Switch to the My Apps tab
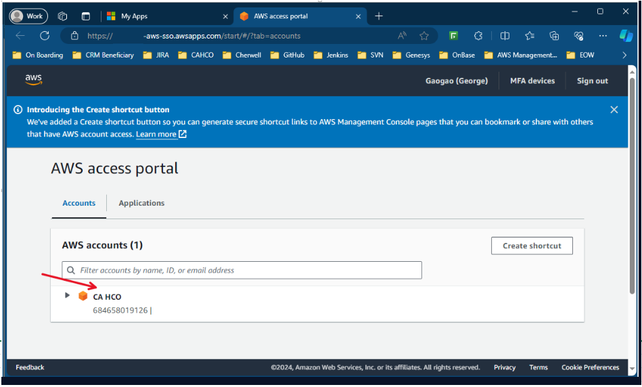The width and height of the screenshot is (642, 387). pos(164,16)
